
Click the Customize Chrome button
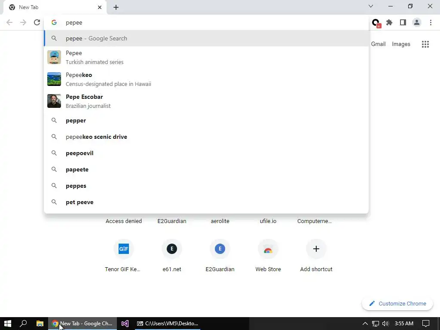point(397,304)
